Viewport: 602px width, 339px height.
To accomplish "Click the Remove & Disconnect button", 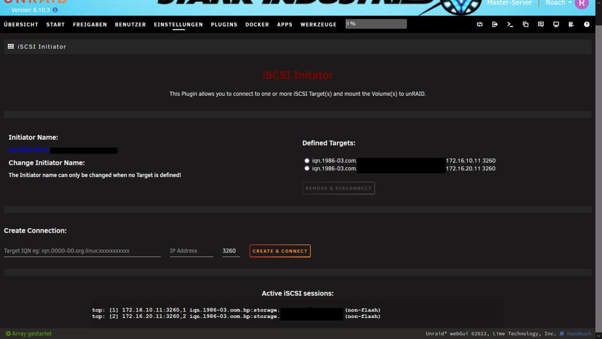I will tap(338, 188).
